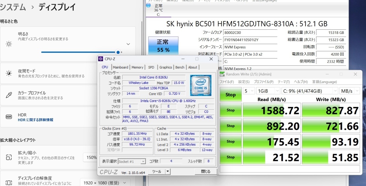Click the core speed value 1801.35 MHz
This screenshot has height=186, width=366.
click(x=137, y=134)
